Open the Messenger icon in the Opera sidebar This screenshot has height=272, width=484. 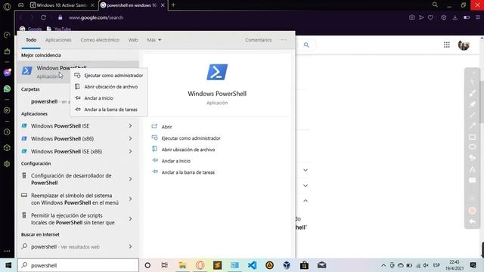(7, 73)
